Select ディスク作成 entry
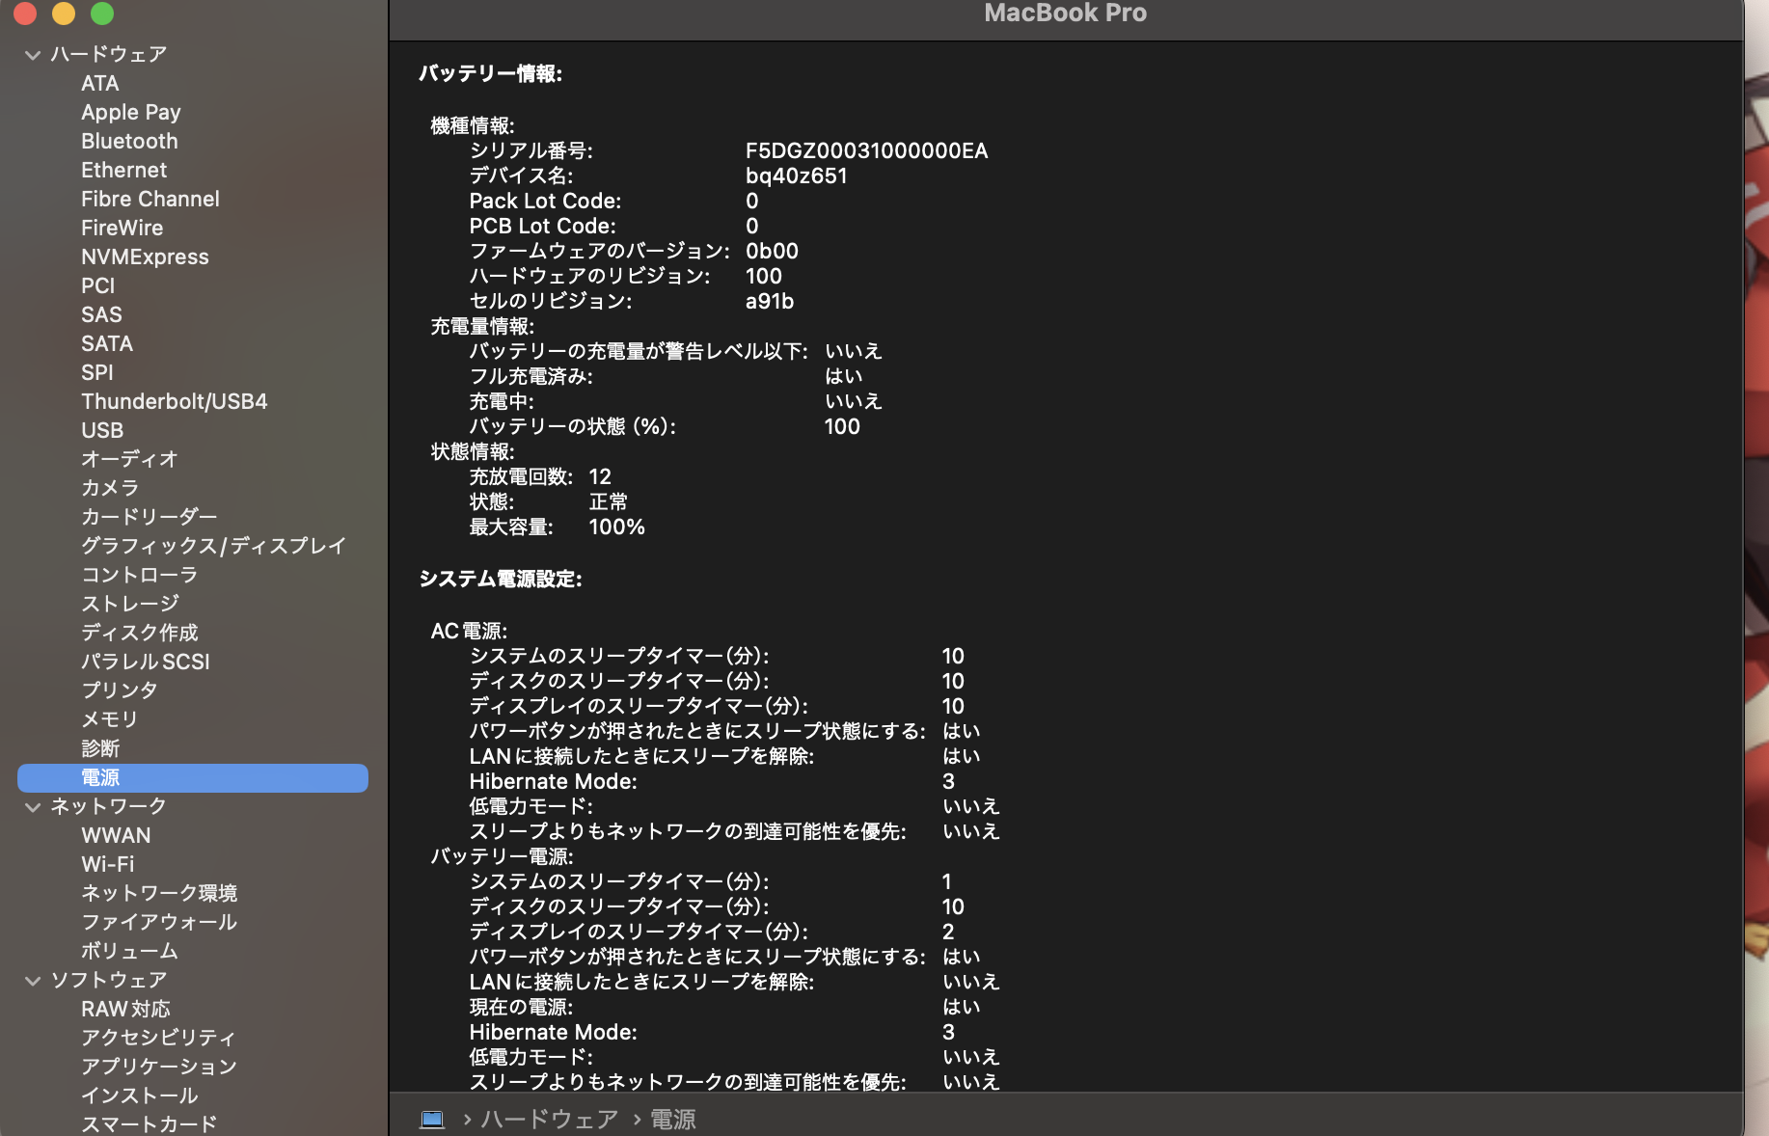The height and width of the screenshot is (1136, 1769). pyautogui.click(x=140, y=634)
